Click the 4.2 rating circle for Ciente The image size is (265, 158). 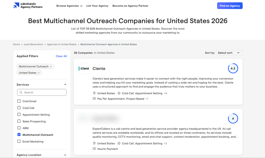tap(233, 68)
